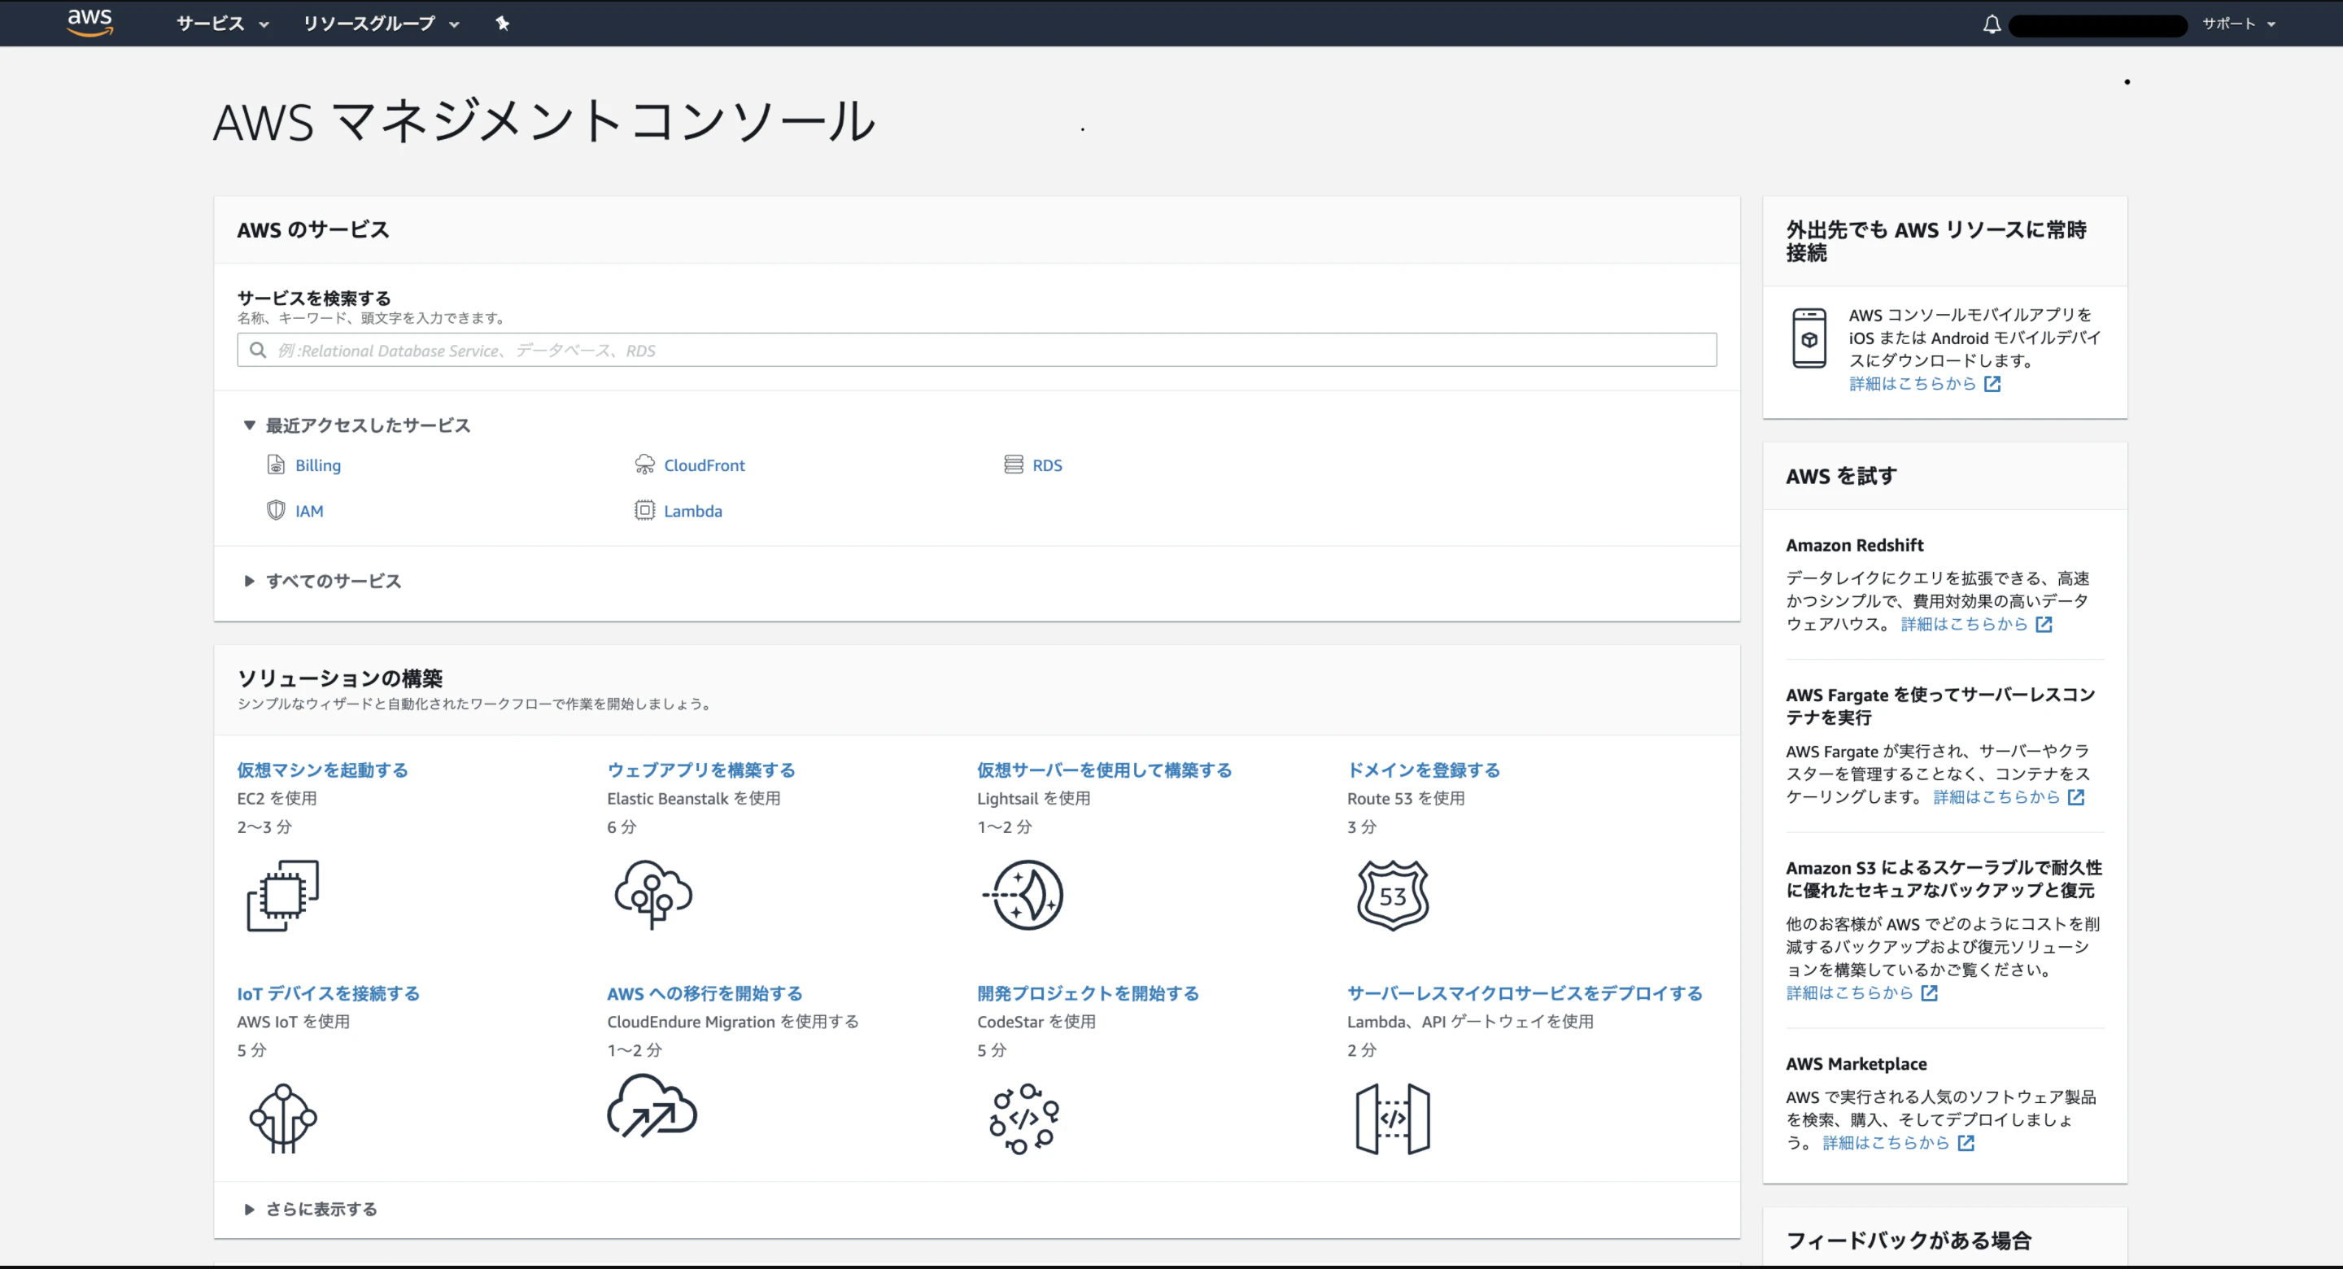Click the Lambda chip icon
This screenshot has width=2343, height=1269.
tap(645, 510)
